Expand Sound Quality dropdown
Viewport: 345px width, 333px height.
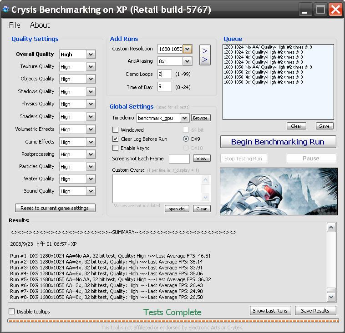91,191
